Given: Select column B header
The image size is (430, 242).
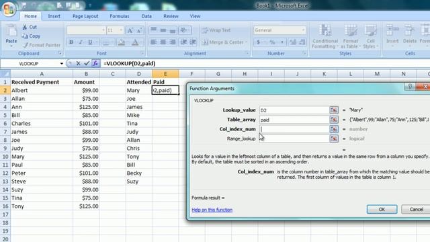Looking at the screenshot, I should tap(86, 74).
